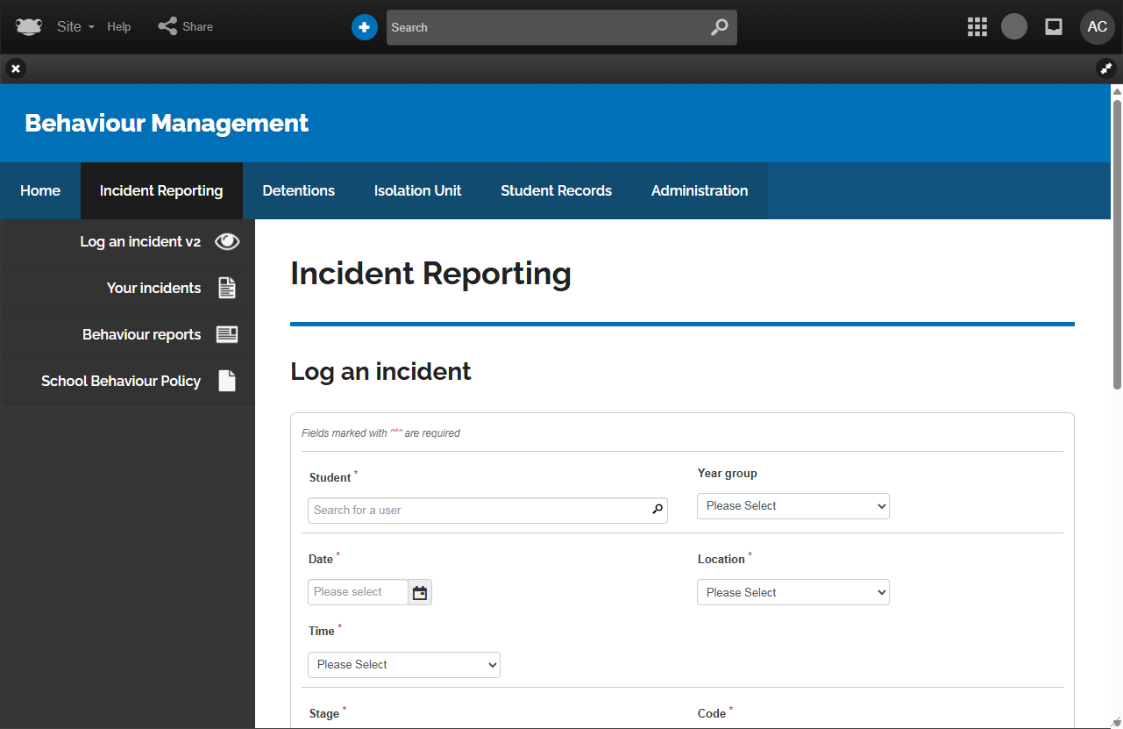
Task: Open the Site menu
Action: tap(75, 27)
